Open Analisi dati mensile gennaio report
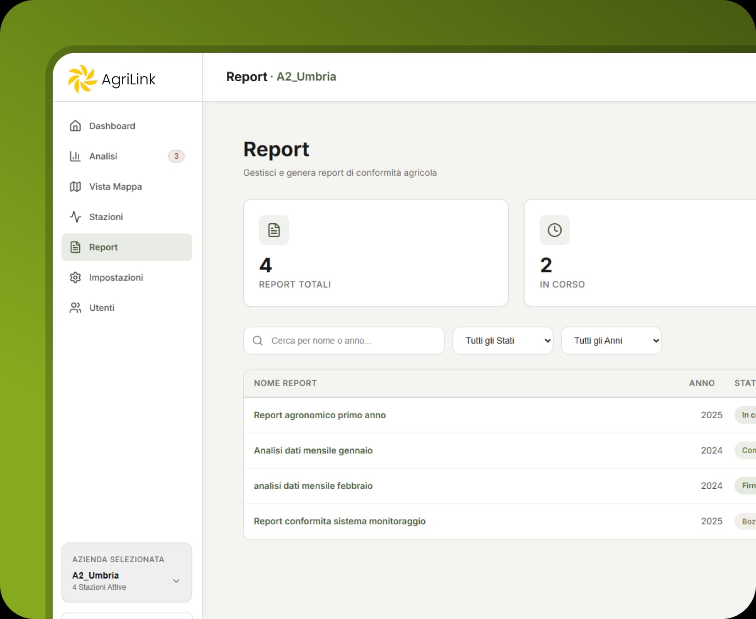 click(x=313, y=450)
